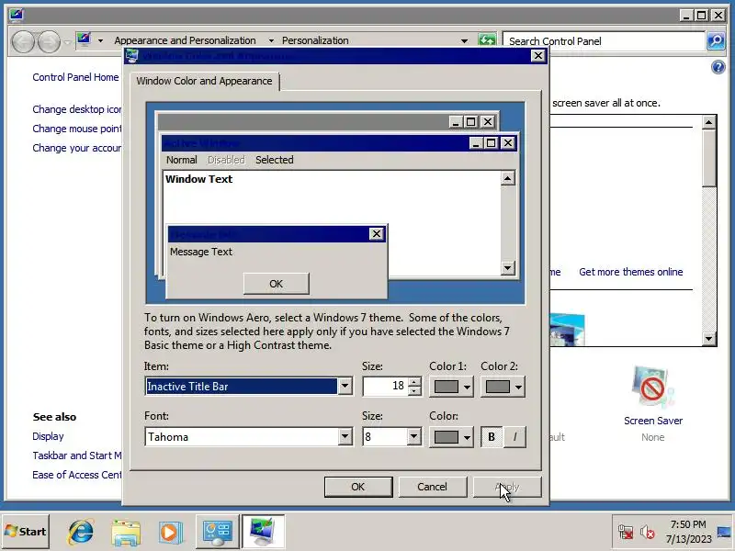Image resolution: width=735 pixels, height=551 pixels.
Task: Click Personalization breadcrumb in address bar
Action: click(x=315, y=40)
